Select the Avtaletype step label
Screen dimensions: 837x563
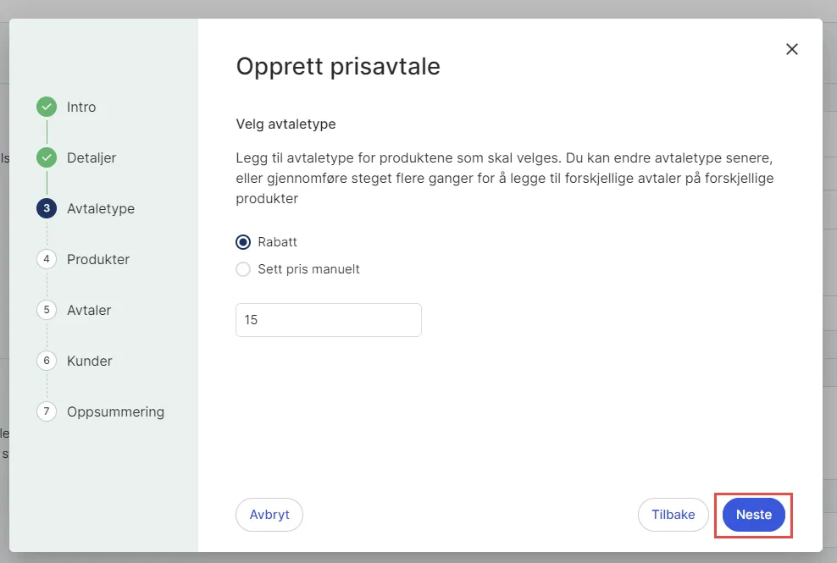[x=101, y=208]
